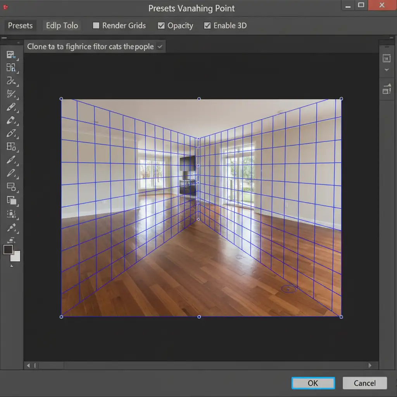Viewport: 397px width, 397px height.
Task: Enable the Render Grids checkbox
Action: tap(96, 26)
